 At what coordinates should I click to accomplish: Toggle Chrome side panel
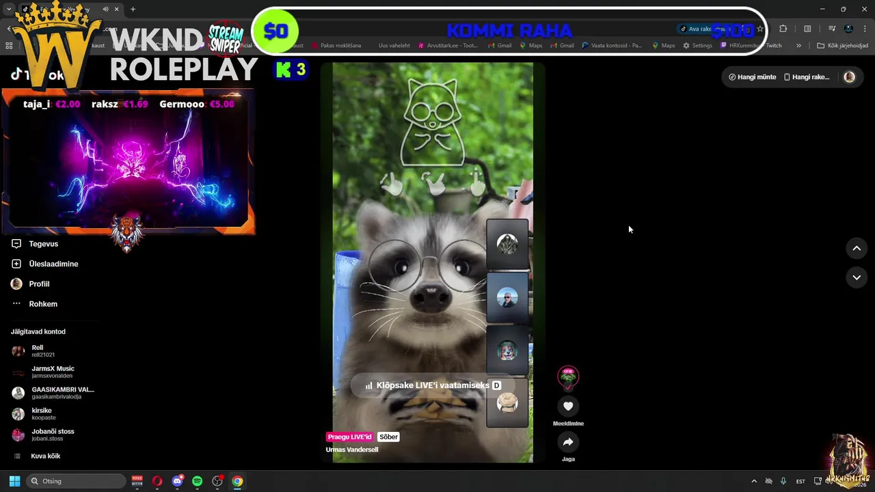pos(807,29)
